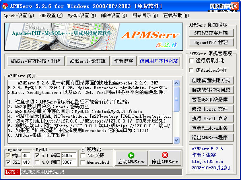241x180 pixels.
Task: Click the APMServ banner image
Action: (x=93, y=36)
